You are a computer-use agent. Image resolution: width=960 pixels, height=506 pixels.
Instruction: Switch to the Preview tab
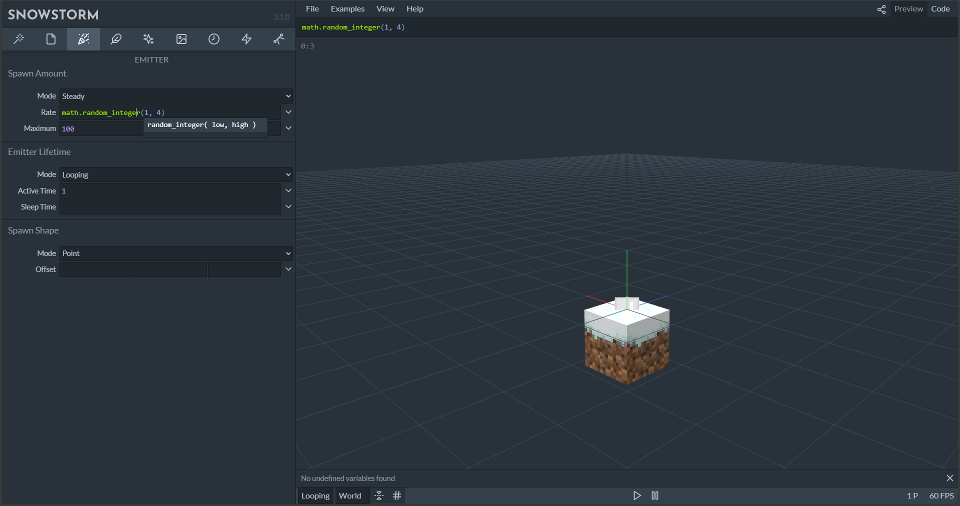[908, 8]
